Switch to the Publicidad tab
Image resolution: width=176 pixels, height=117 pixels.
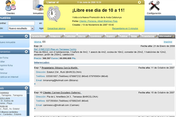[70, 36]
